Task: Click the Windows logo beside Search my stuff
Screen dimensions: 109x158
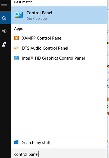Action: click(x=16, y=142)
